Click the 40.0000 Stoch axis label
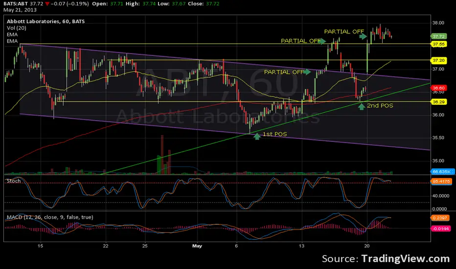Screen dimensions: 456x269 click(x=440, y=196)
